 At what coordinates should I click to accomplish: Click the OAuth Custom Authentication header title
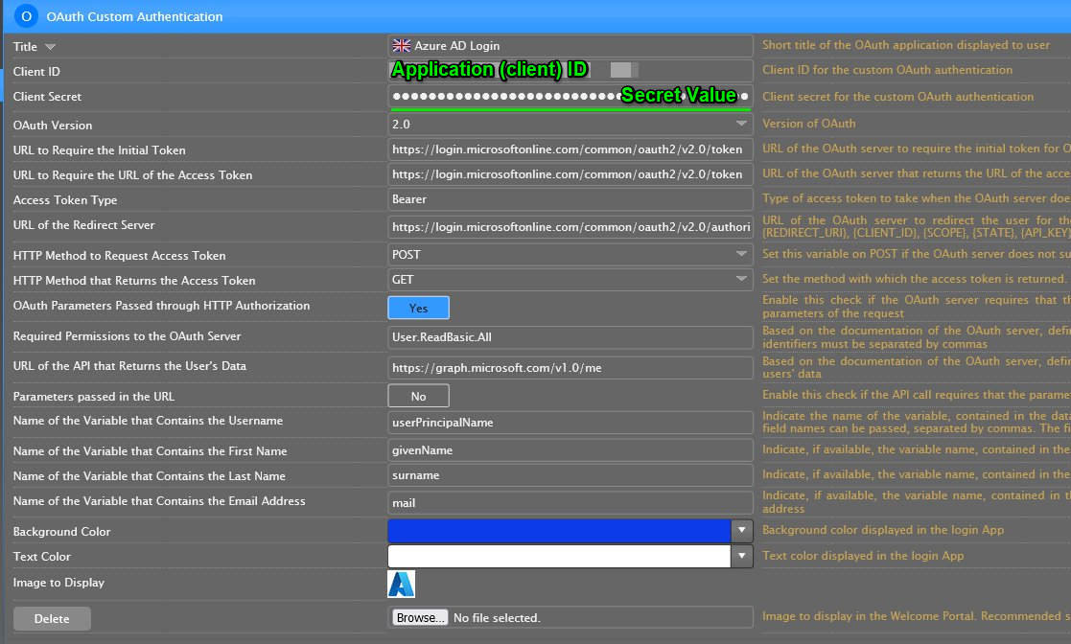pyautogui.click(x=134, y=16)
